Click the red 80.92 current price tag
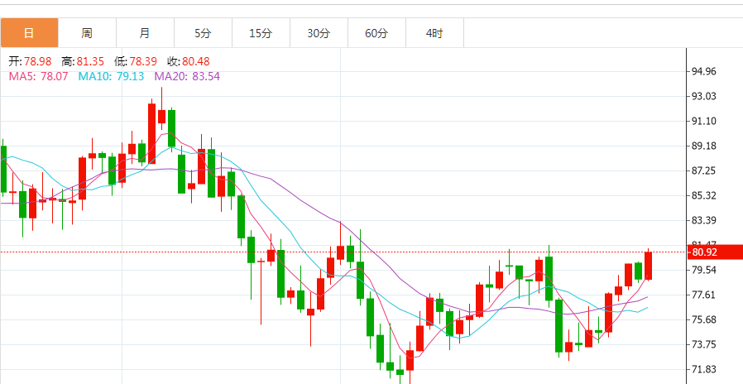Viewport: 743px width, 384px height. point(705,252)
